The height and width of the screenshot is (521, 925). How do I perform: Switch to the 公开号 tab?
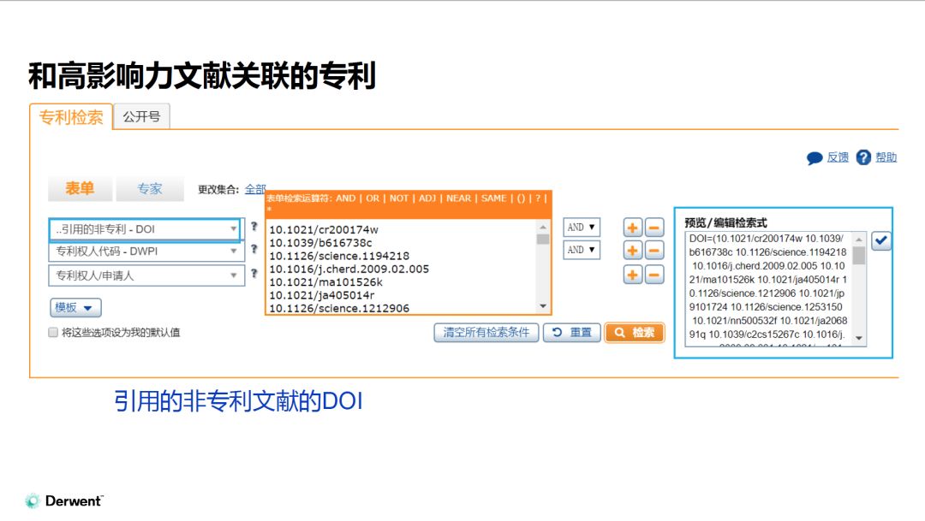point(141,116)
